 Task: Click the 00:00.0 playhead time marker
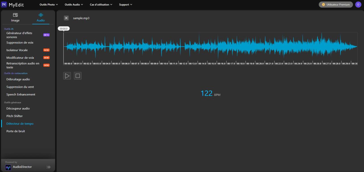coord(64,29)
